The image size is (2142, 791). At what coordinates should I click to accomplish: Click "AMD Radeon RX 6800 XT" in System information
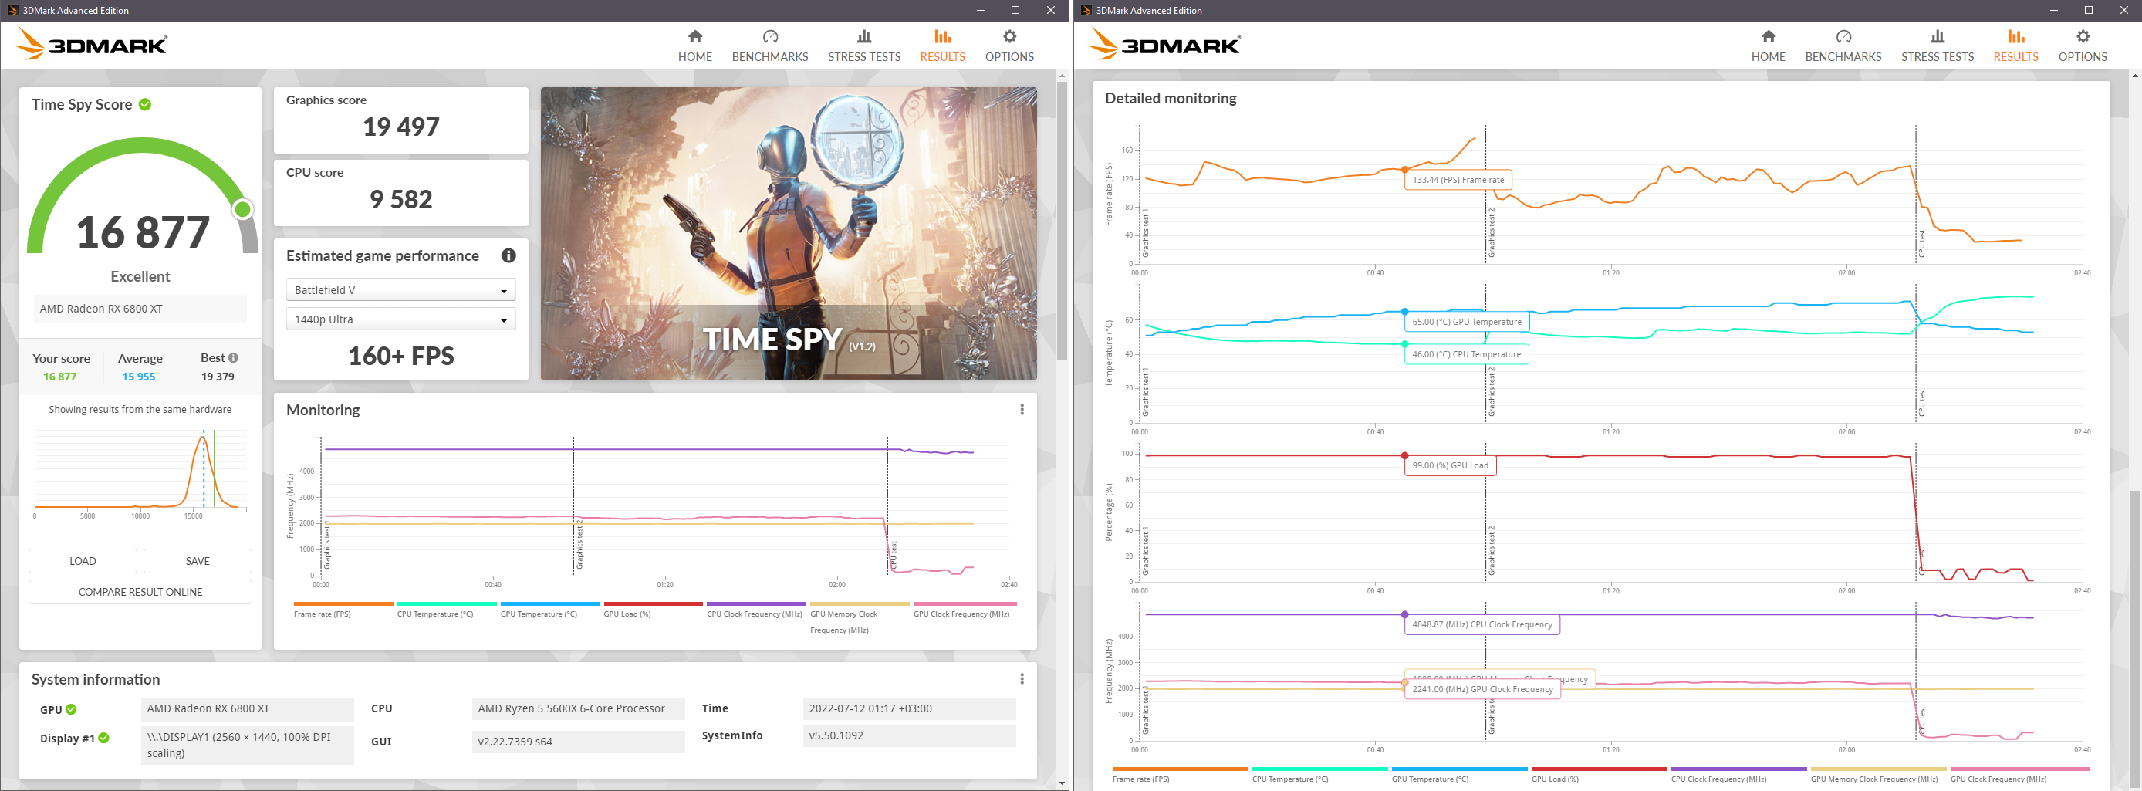(x=247, y=708)
